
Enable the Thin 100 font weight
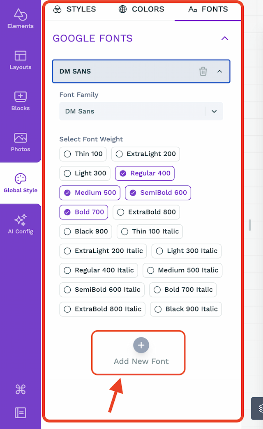[x=83, y=154]
